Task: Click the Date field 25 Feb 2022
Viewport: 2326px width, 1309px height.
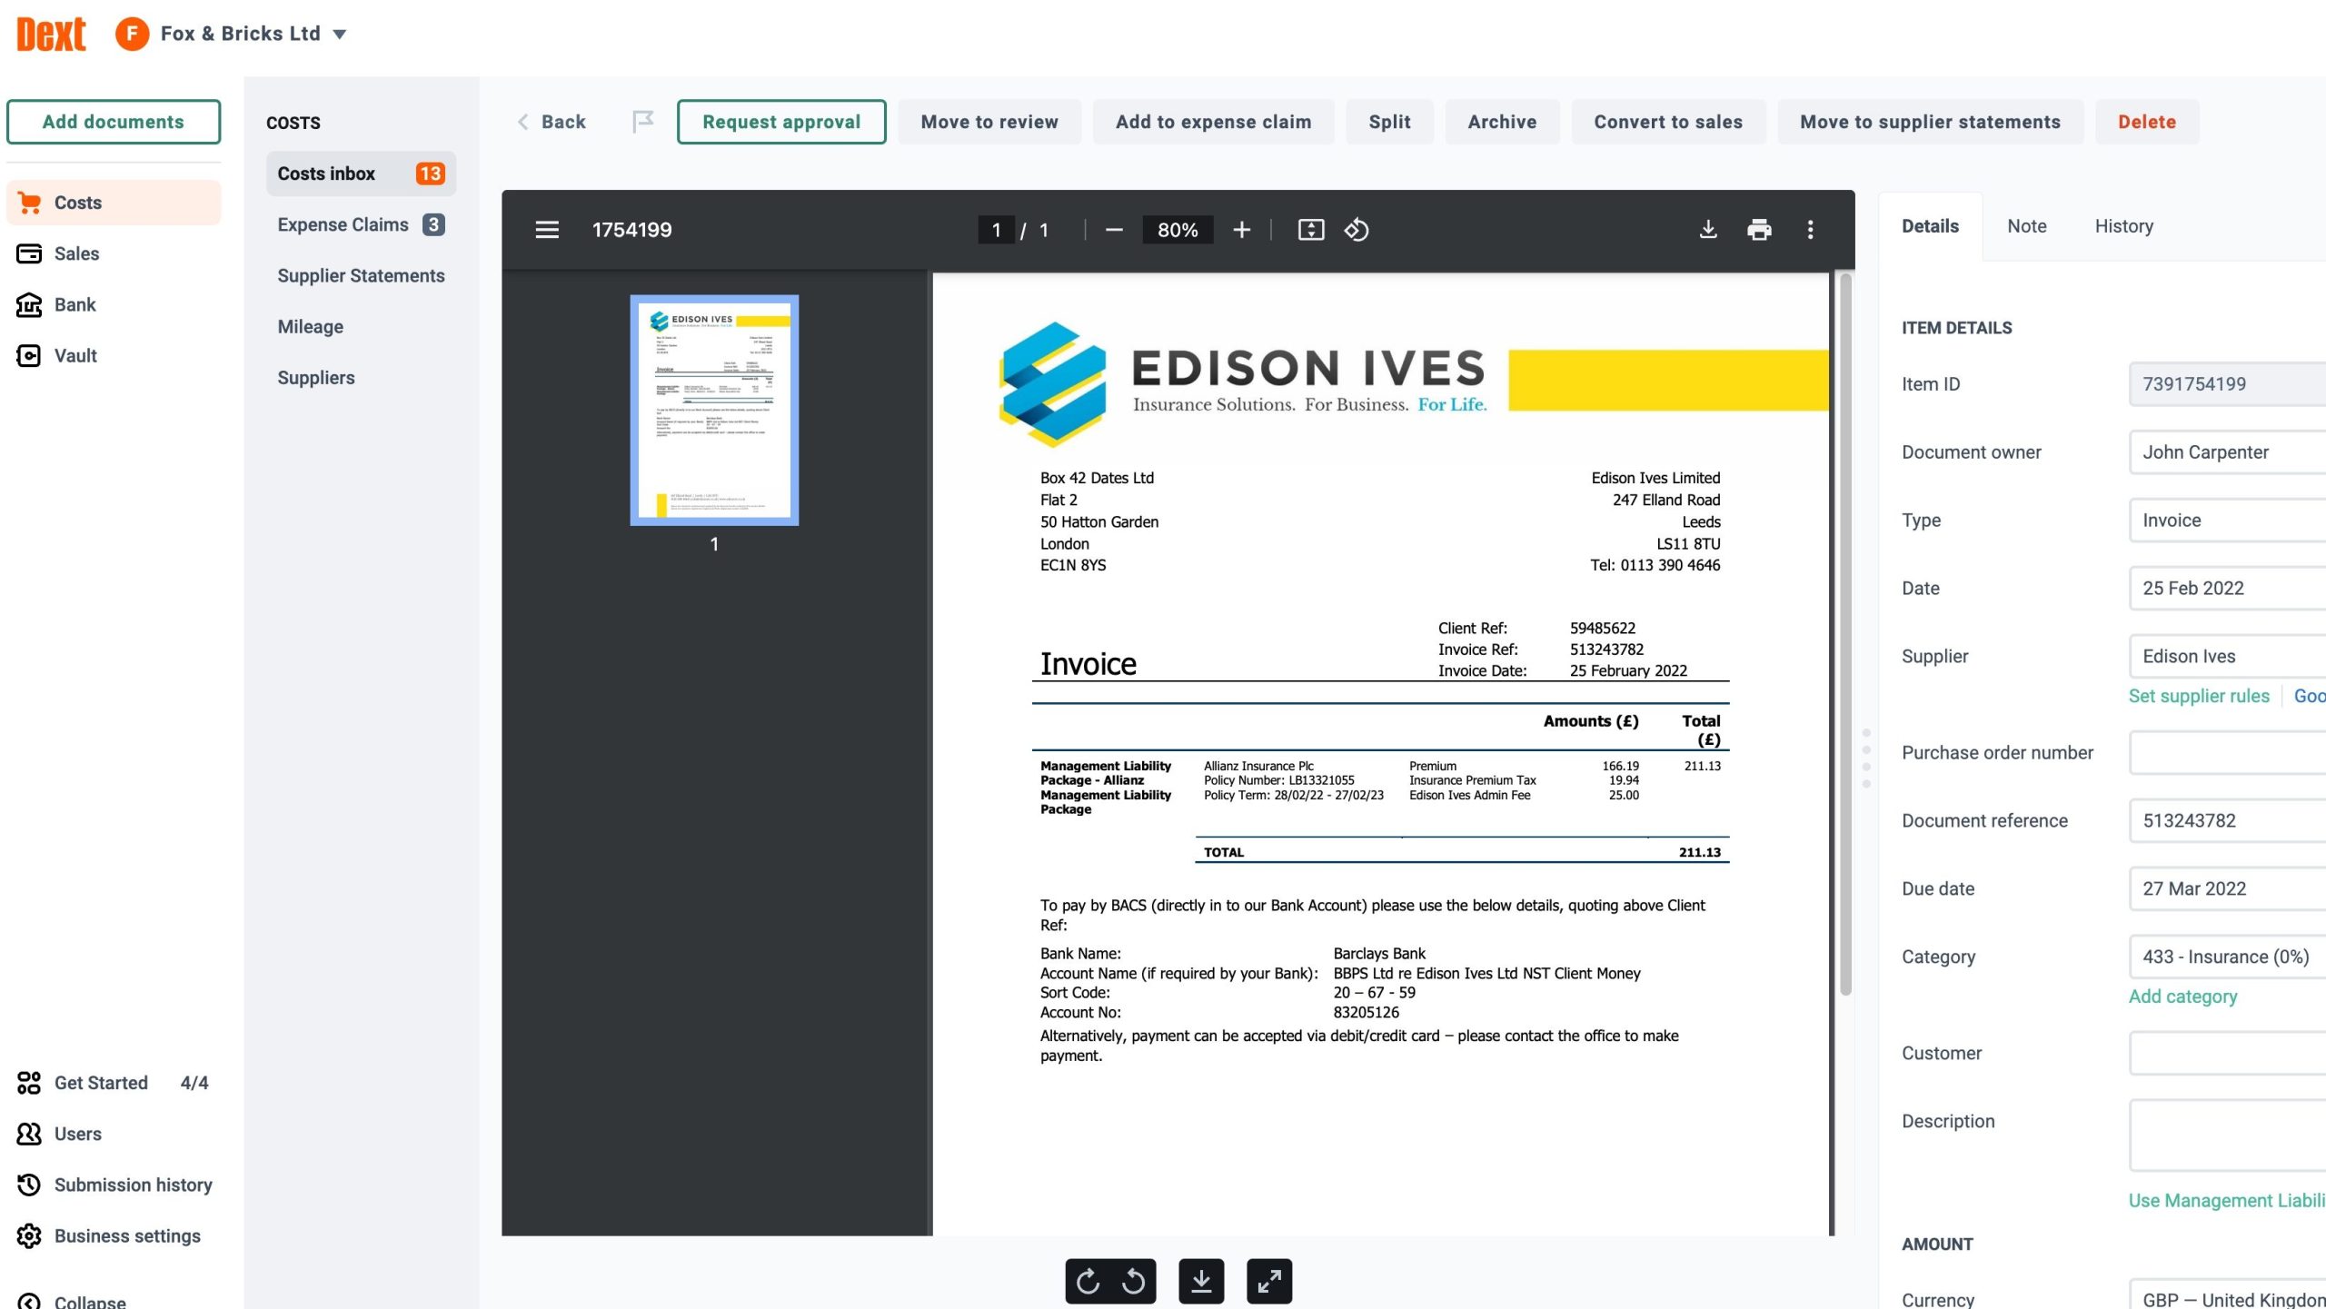Action: [2227, 589]
